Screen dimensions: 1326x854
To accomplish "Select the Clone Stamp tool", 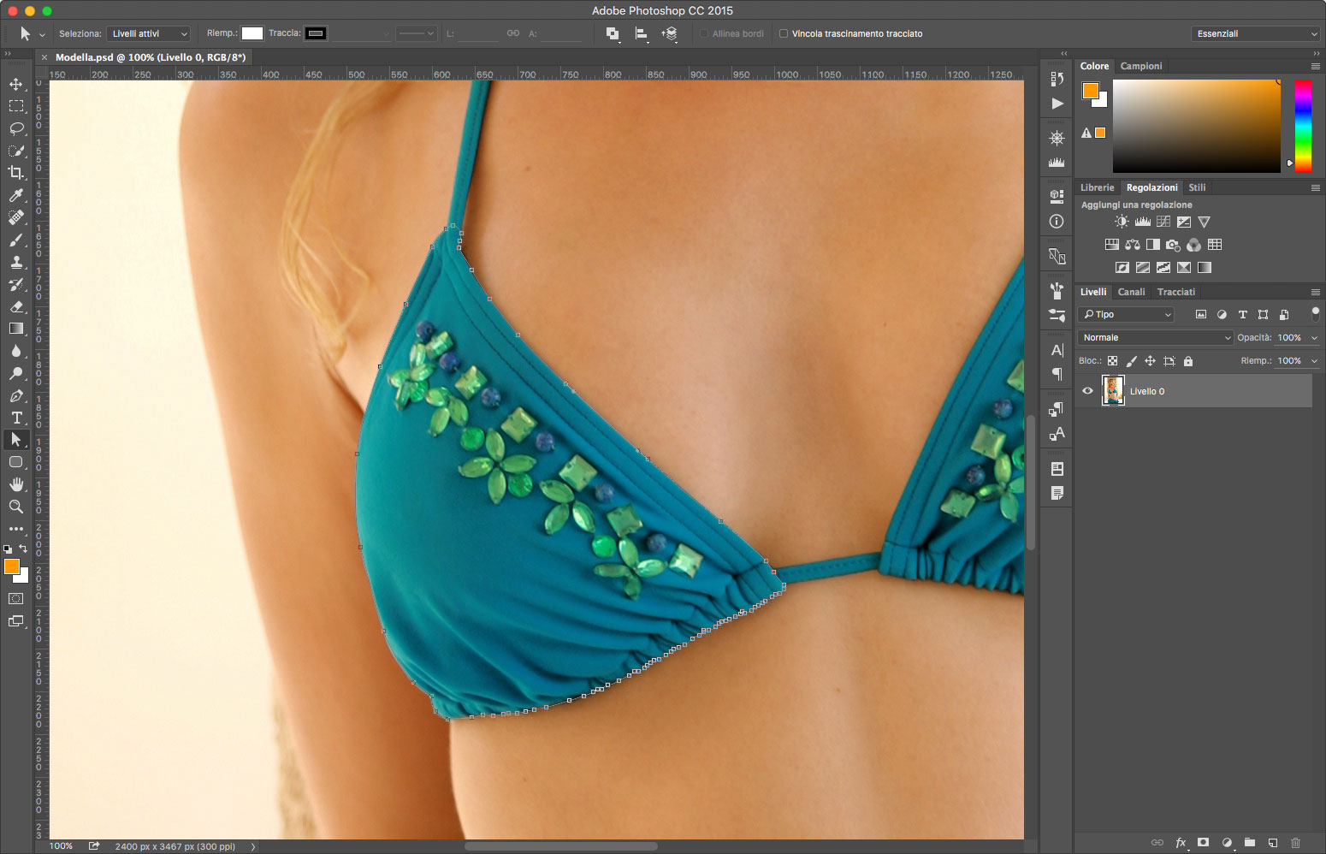I will [x=16, y=262].
